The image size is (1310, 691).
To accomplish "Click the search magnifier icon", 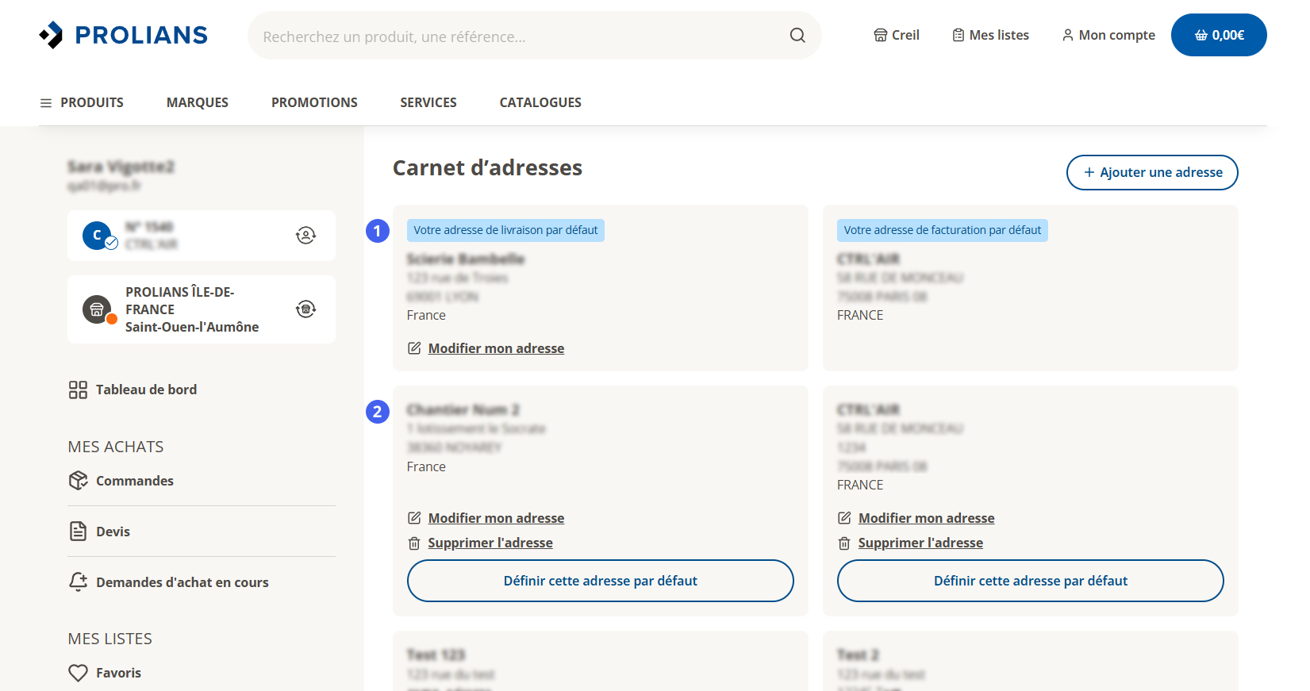I will point(797,35).
